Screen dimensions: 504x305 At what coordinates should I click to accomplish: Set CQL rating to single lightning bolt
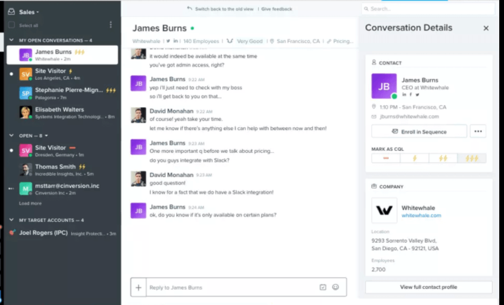pyautogui.click(x=415, y=158)
